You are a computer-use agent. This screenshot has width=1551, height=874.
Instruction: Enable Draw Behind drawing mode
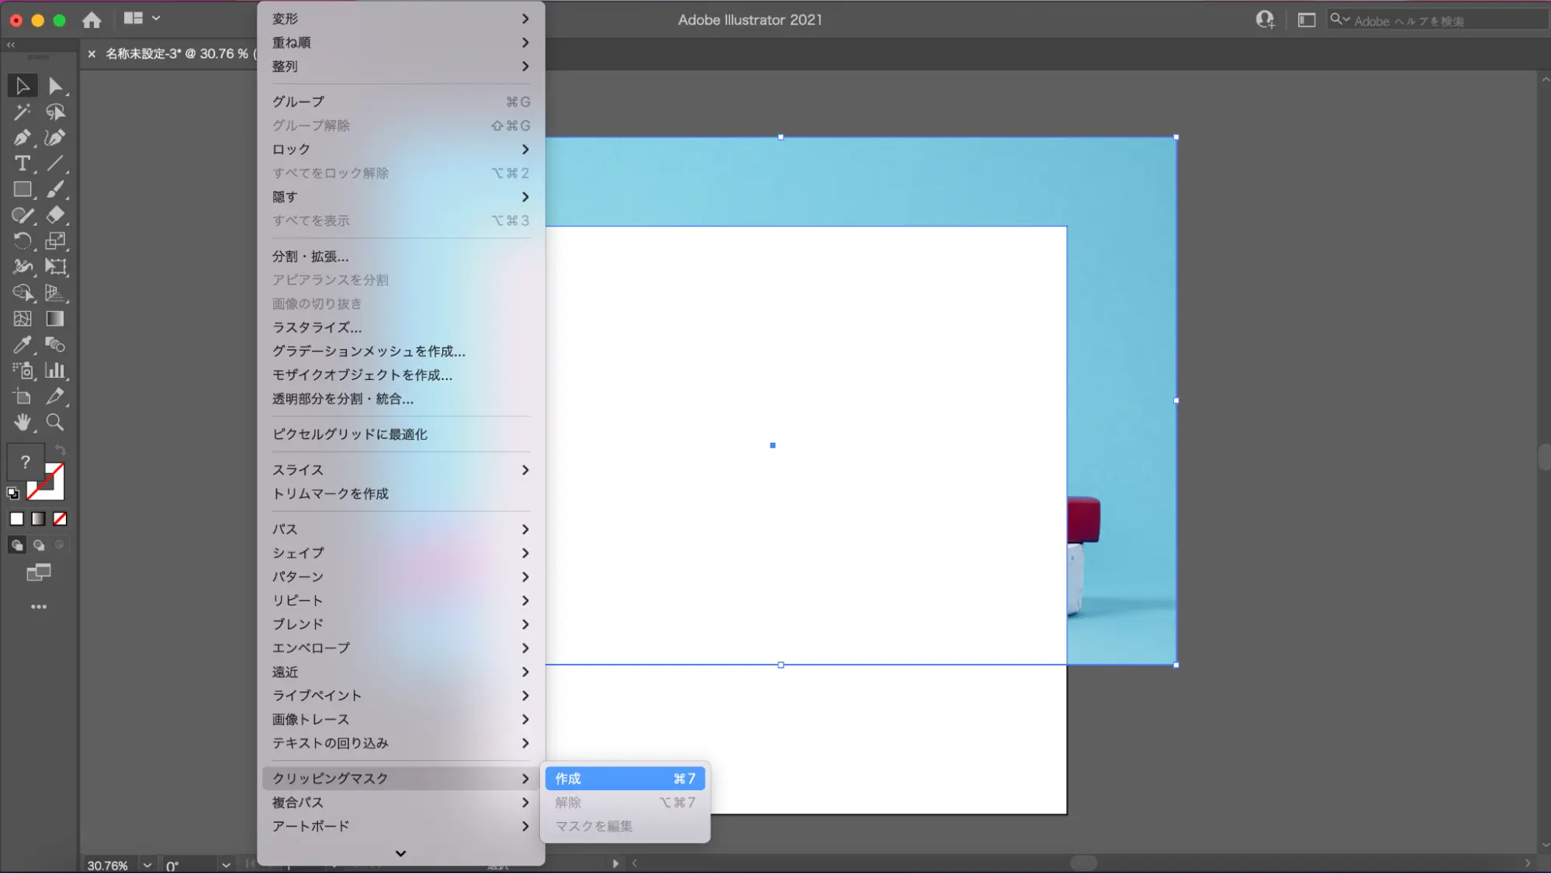tap(39, 545)
